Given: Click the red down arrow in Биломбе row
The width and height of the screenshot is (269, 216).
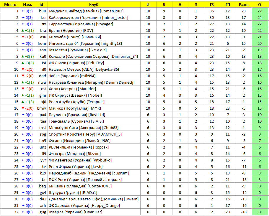Looking at the screenshot, I should pos(23,37).
